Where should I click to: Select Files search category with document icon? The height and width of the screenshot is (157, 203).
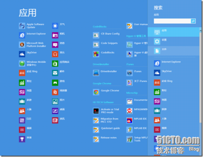point(174,51)
